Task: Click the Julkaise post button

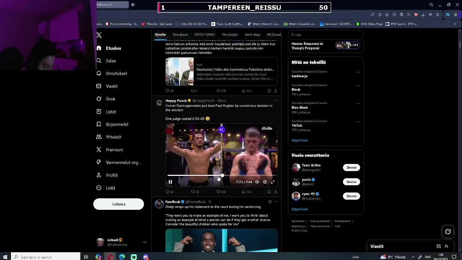Action: (x=118, y=204)
